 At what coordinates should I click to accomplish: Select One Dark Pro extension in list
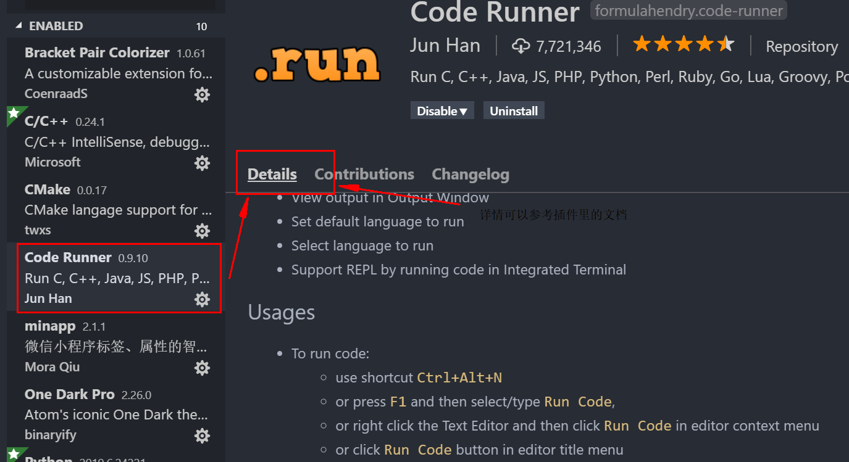pos(115,414)
